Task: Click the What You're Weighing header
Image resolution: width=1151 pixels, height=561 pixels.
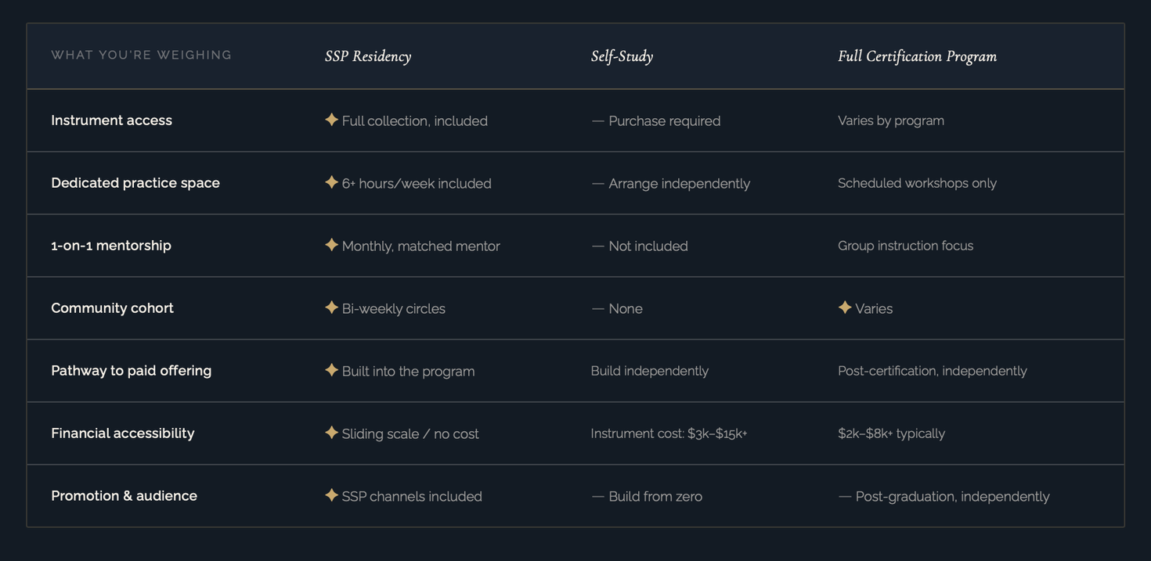Action: click(142, 55)
